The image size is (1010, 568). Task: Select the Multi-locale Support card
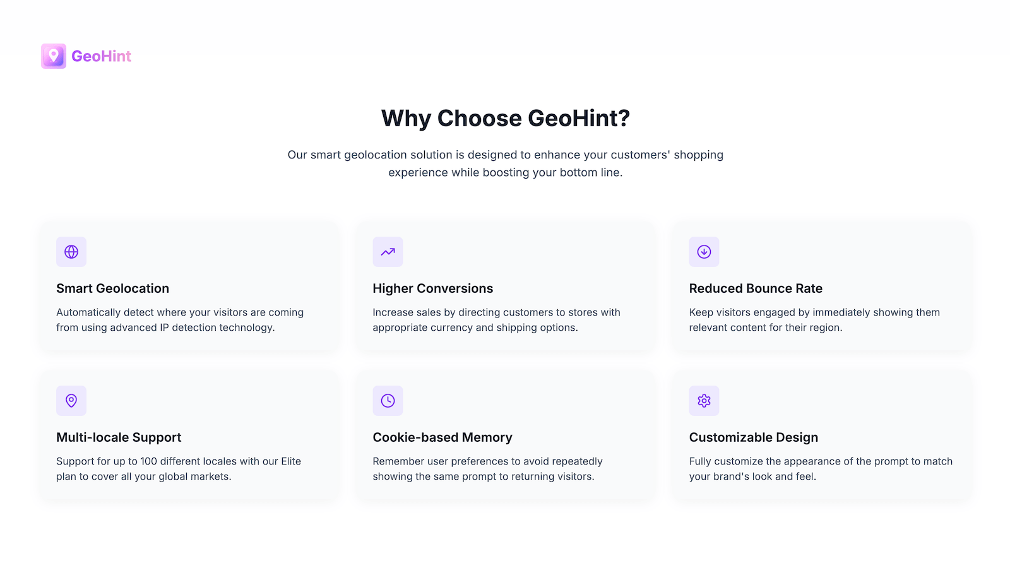pos(189,435)
